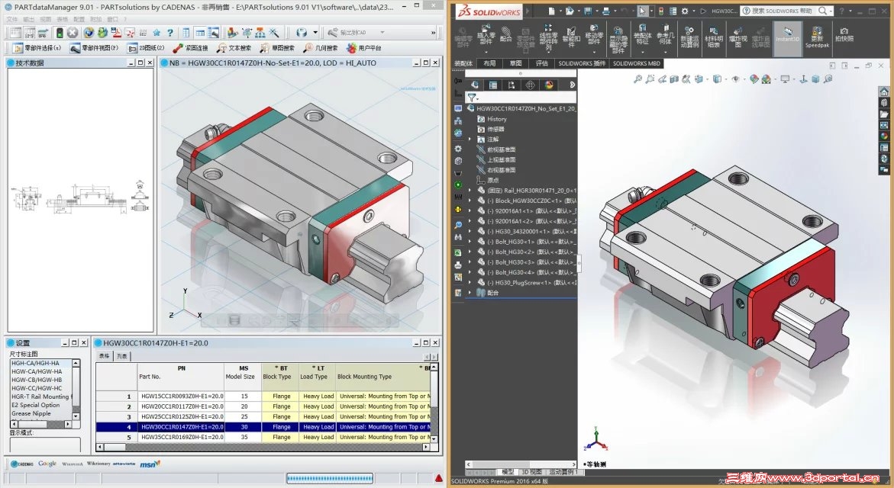The width and height of the screenshot is (894, 488).
Task: Click the traffic light icon in PARTdataManager toolbar
Action: [60, 33]
